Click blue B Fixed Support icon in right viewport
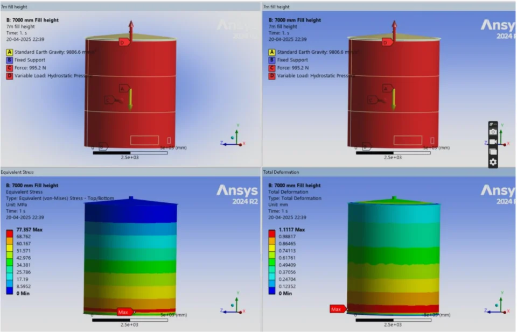The image size is (517, 332). (x=271, y=60)
